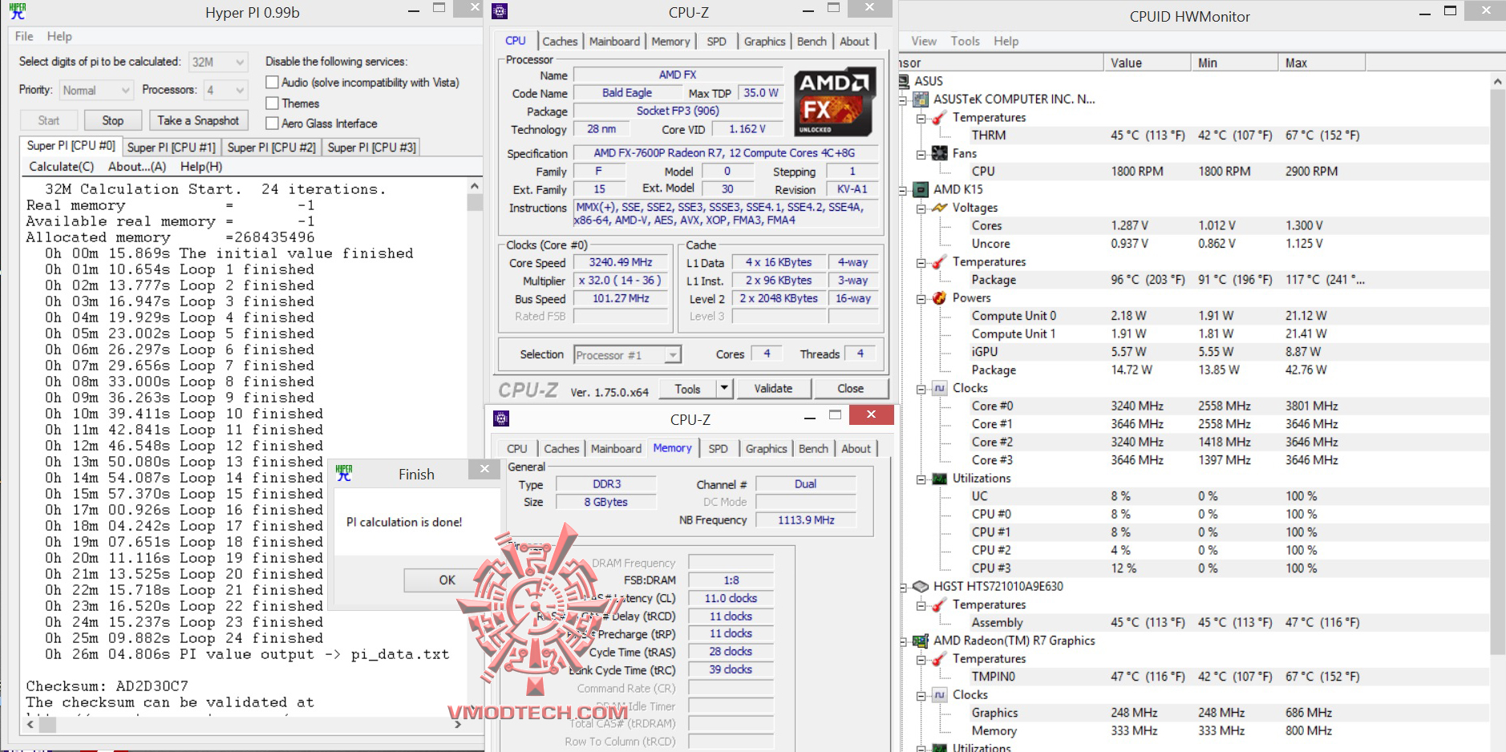Click thermometer icon of AMD K15 Temperatures

click(940, 262)
